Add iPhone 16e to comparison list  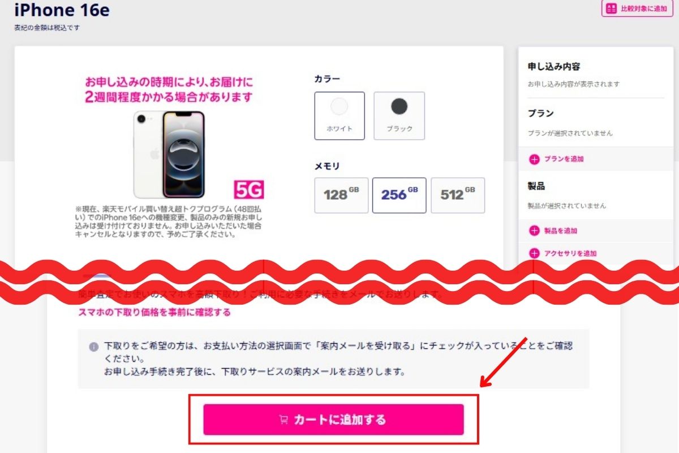click(637, 9)
